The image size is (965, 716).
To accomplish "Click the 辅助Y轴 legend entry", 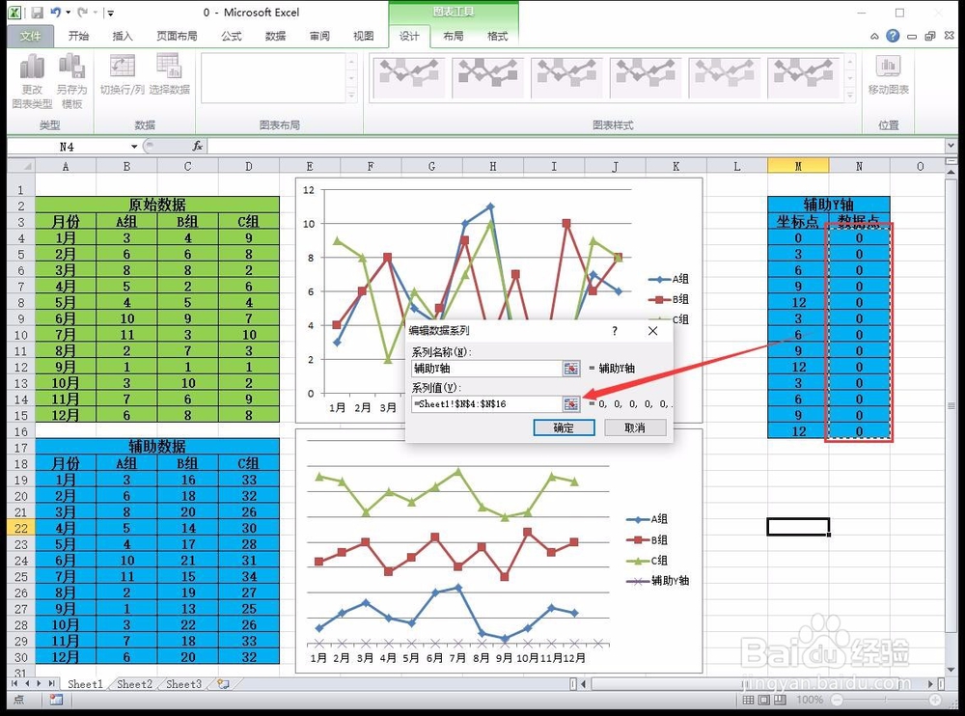I will point(658,581).
